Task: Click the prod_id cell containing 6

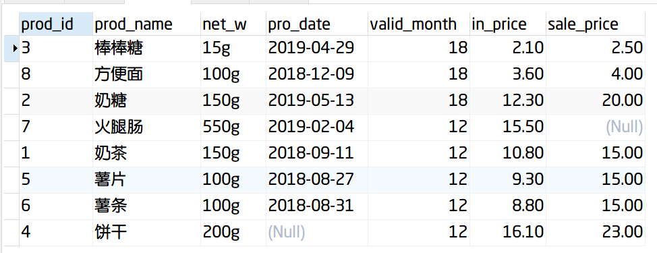Action: (x=56, y=206)
